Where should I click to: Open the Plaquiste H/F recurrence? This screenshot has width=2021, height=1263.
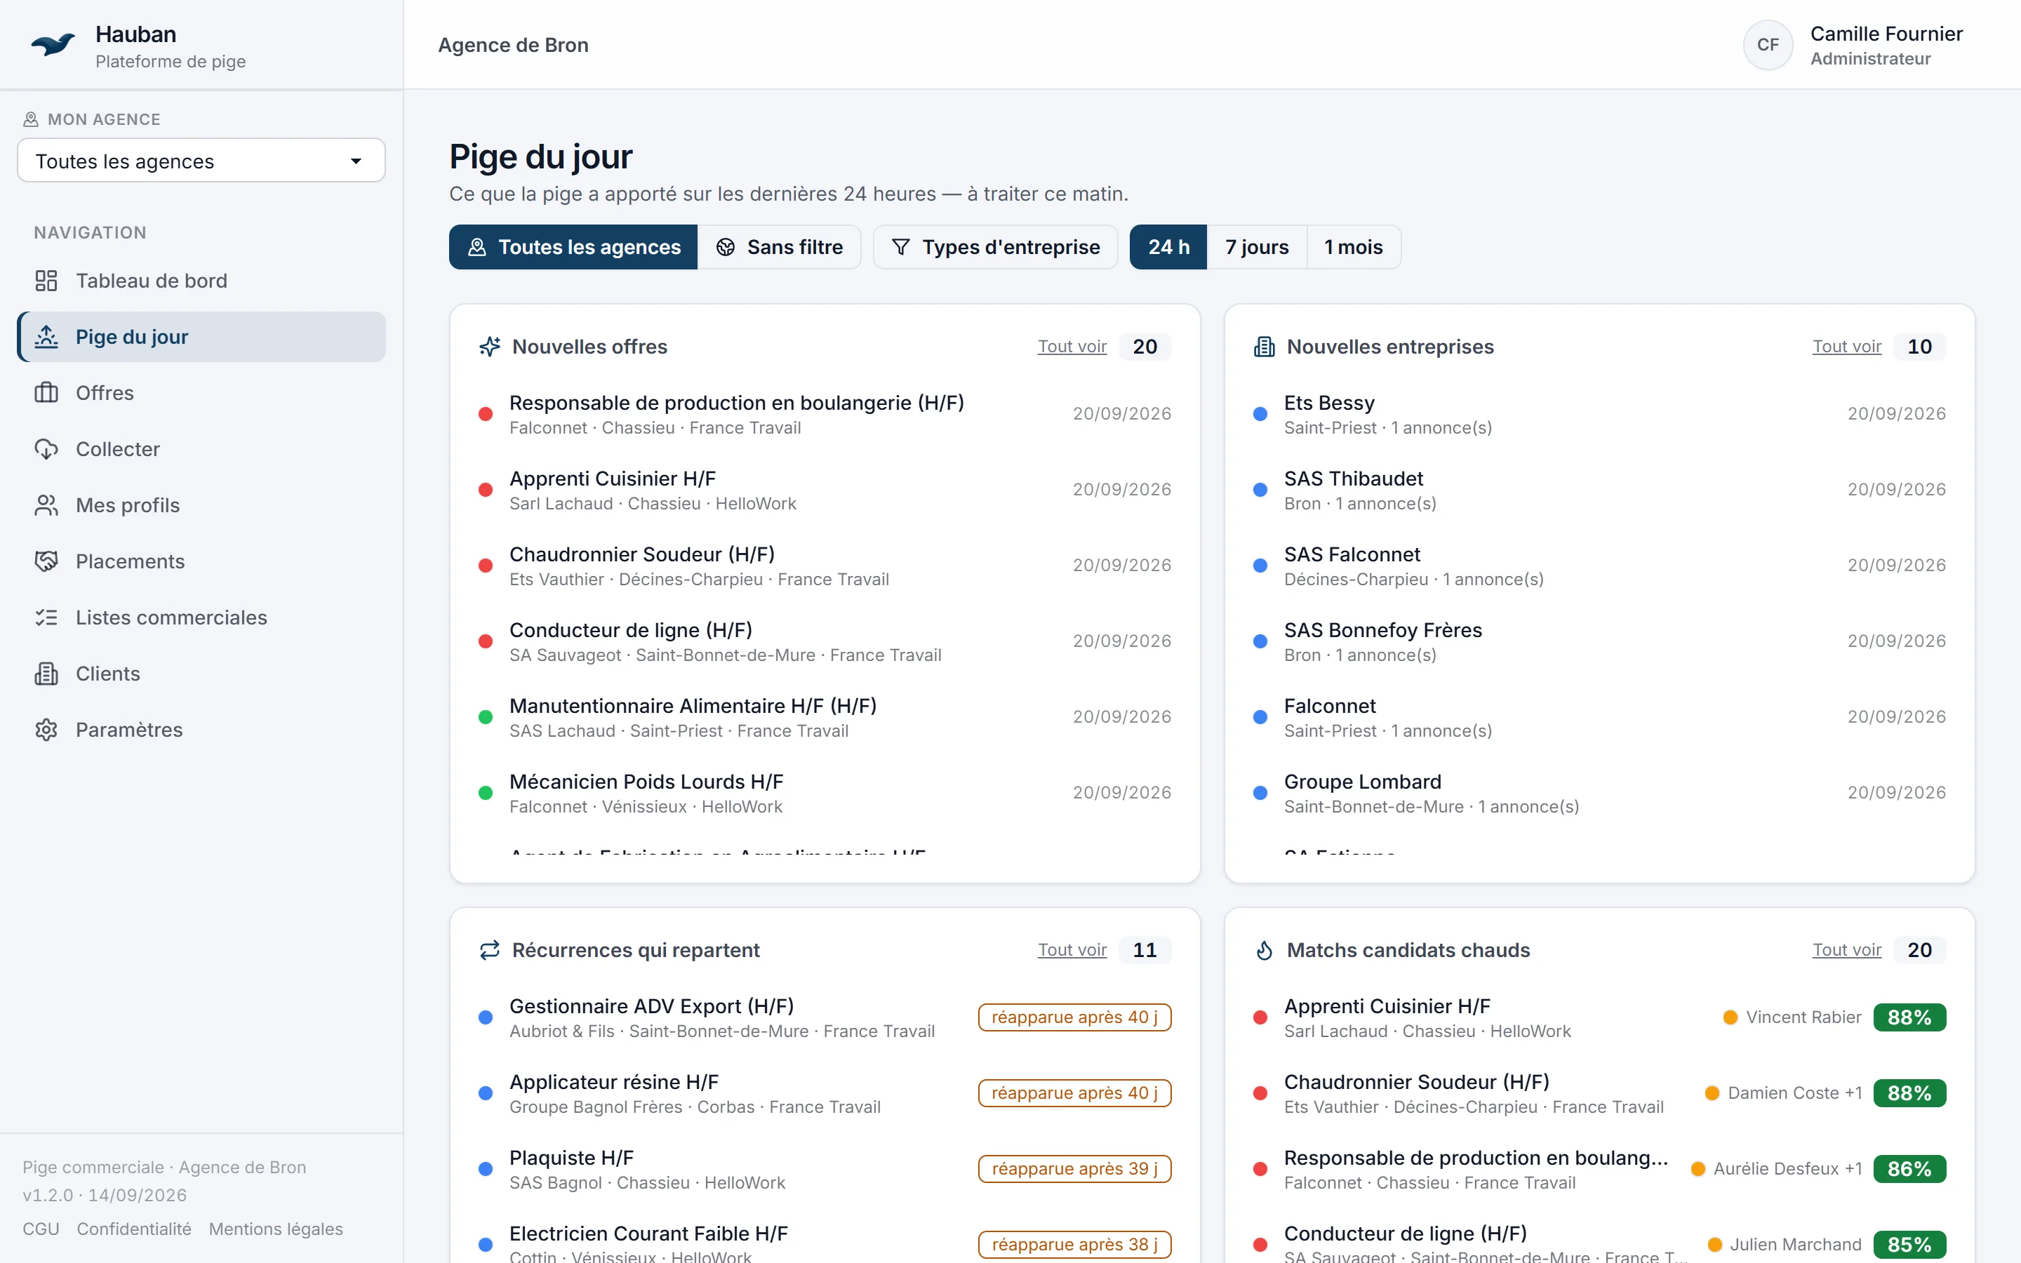pyautogui.click(x=825, y=1170)
